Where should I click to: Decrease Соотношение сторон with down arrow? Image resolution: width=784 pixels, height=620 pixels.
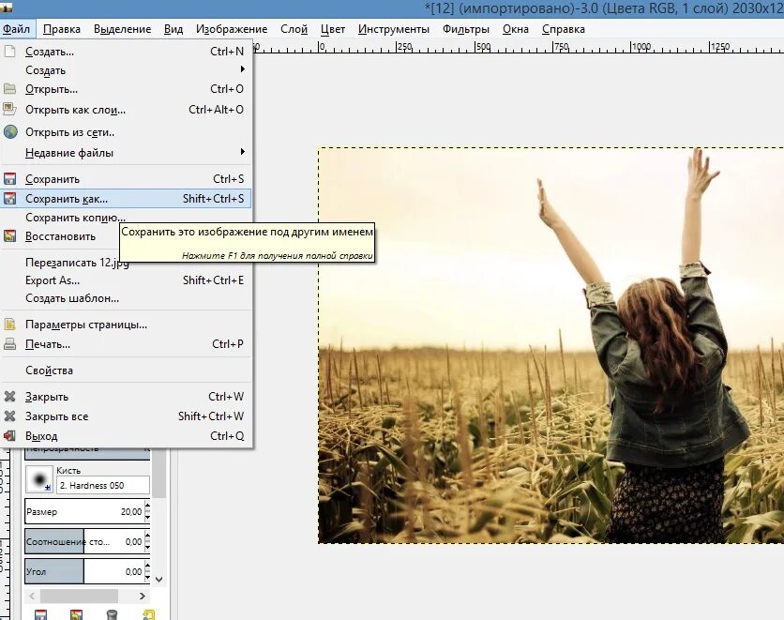(147, 547)
